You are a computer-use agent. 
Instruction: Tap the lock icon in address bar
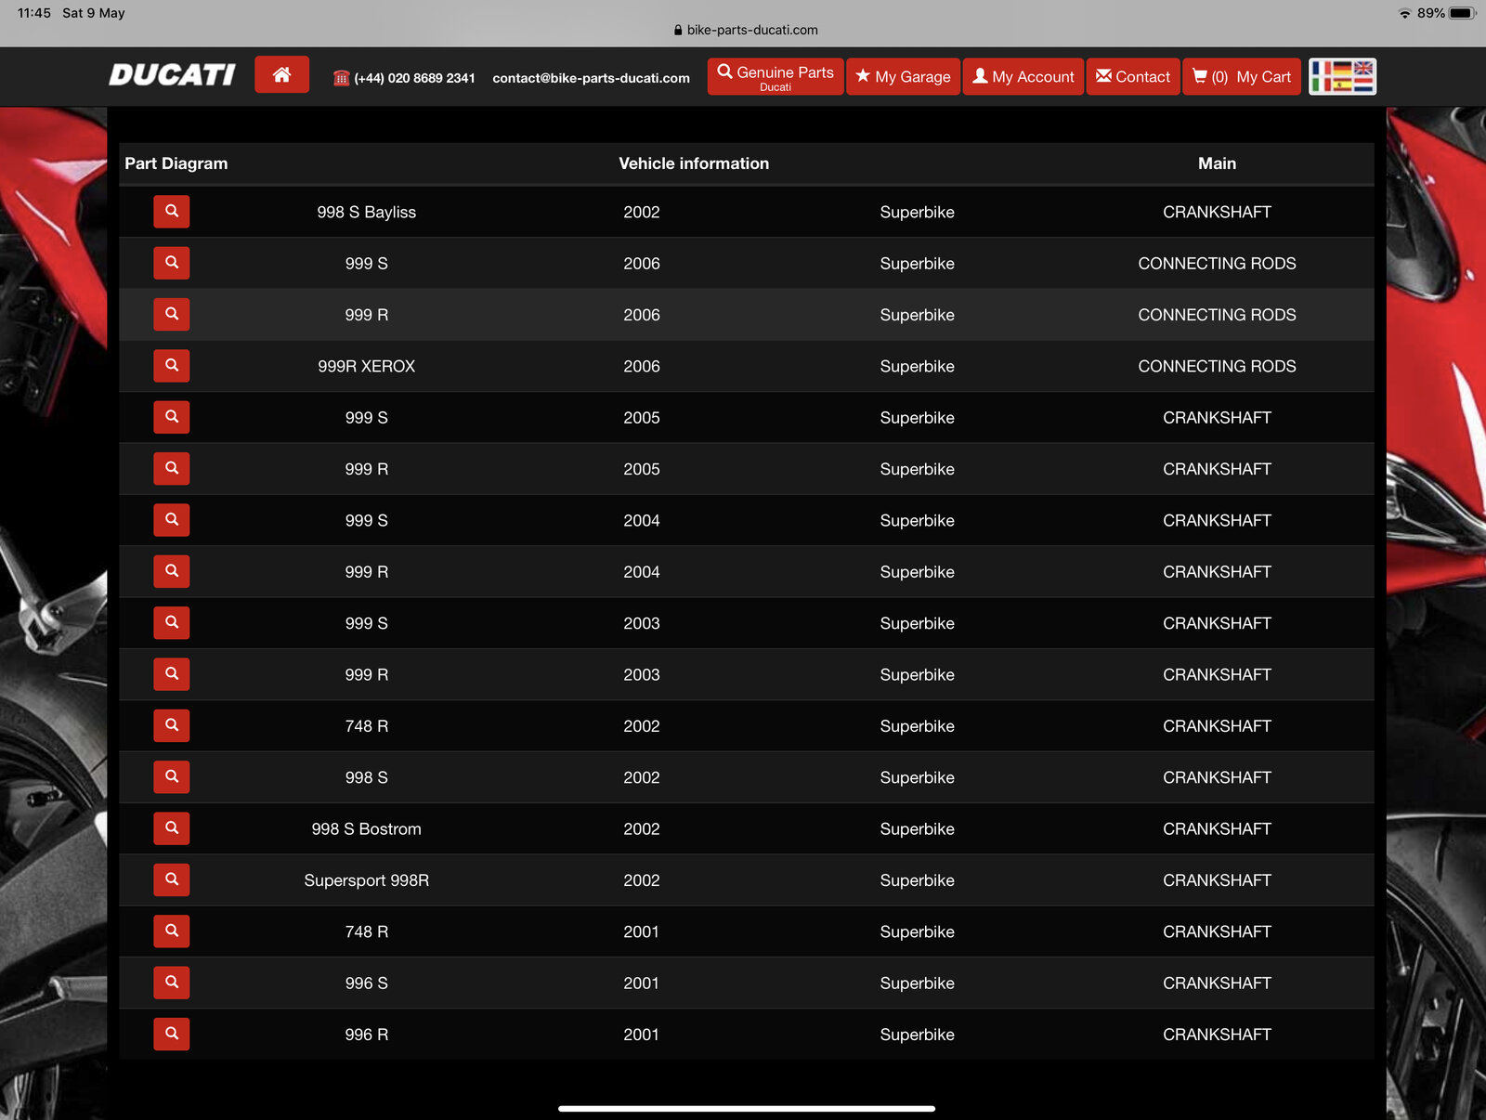coord(678,30)
